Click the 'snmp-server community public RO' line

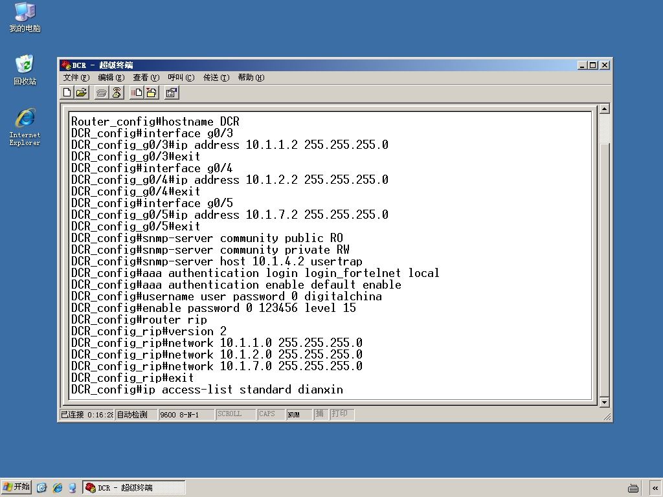(x=207, y=238)
